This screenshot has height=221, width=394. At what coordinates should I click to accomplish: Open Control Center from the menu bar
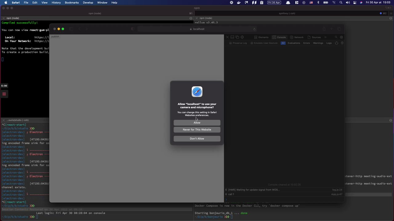point(355,2)
